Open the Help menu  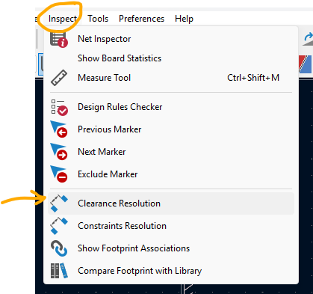pos(184,19)
